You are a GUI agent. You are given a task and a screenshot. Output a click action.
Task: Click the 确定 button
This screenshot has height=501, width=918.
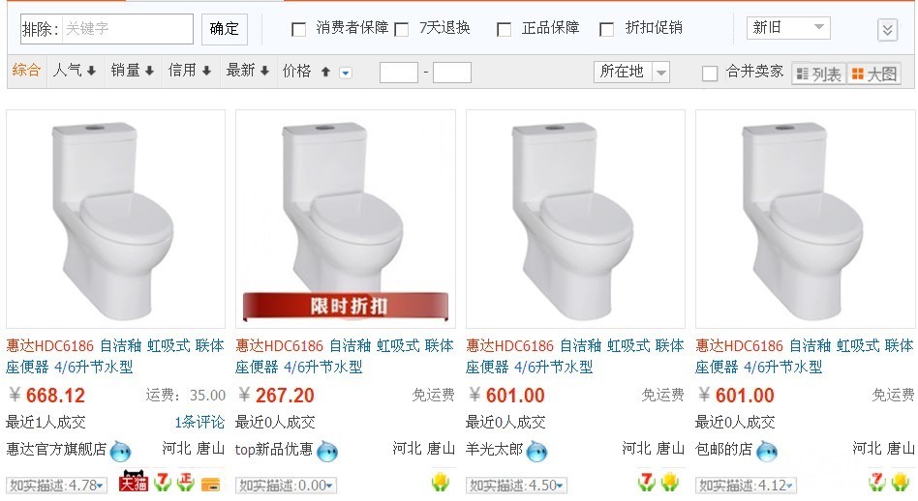point(225,29)
